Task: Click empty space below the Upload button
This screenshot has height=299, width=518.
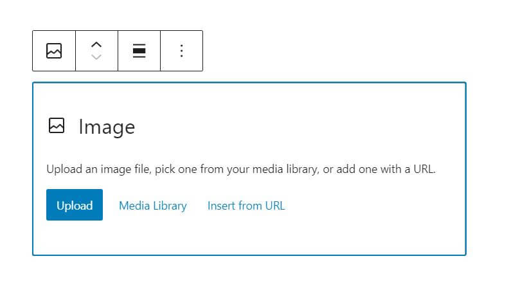Action: tap(75, 237)
